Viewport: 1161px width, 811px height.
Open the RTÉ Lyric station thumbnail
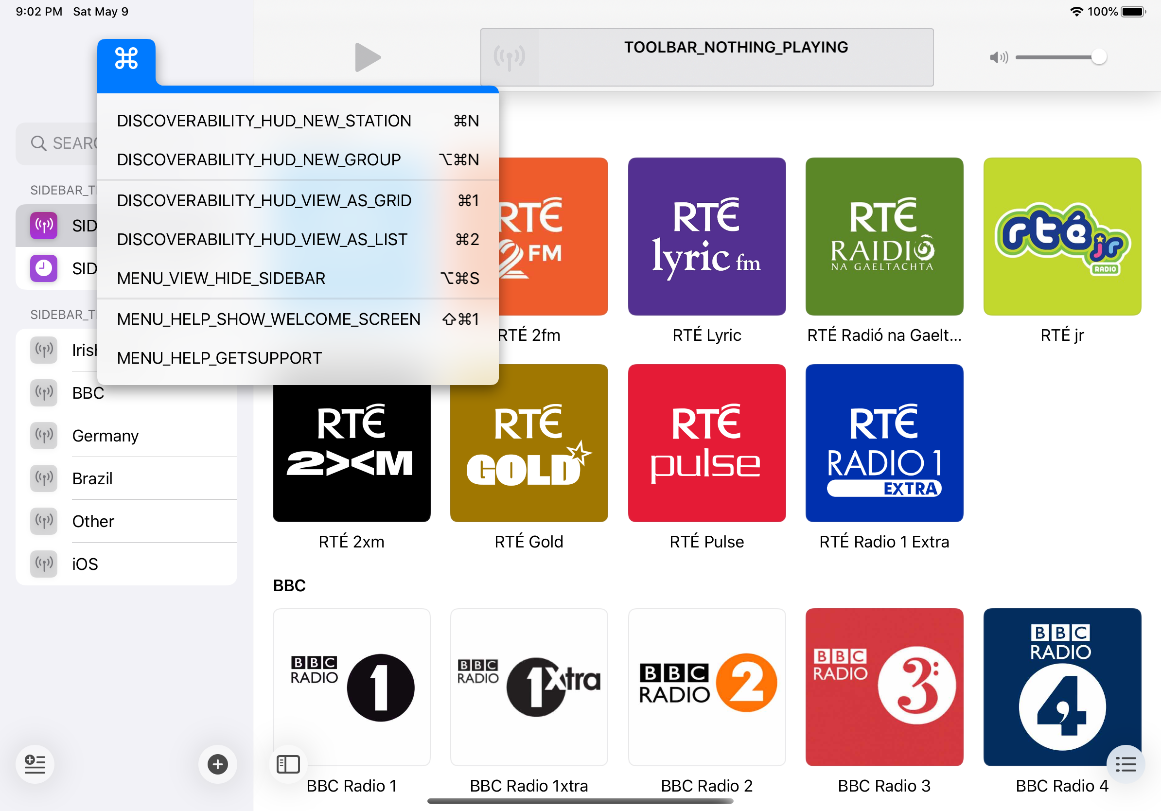pyautogui.click(x=706, y=237)
